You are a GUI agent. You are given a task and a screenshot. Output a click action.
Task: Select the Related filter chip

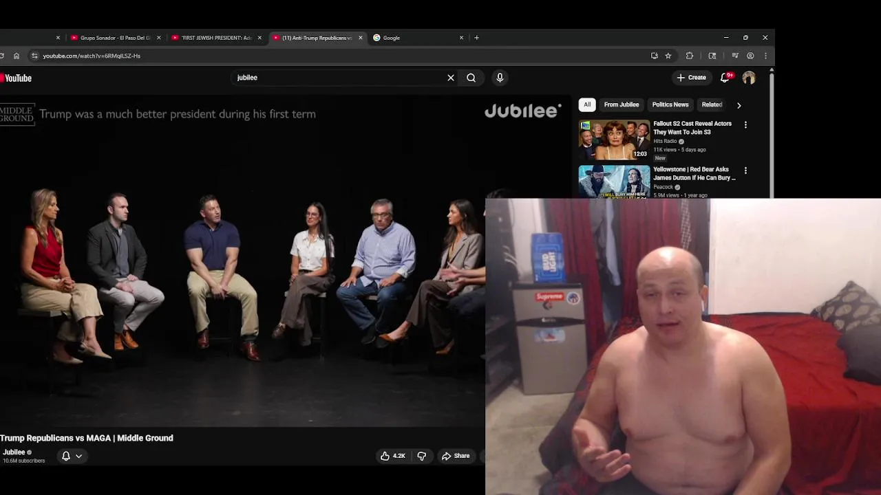tap(712, 104)
